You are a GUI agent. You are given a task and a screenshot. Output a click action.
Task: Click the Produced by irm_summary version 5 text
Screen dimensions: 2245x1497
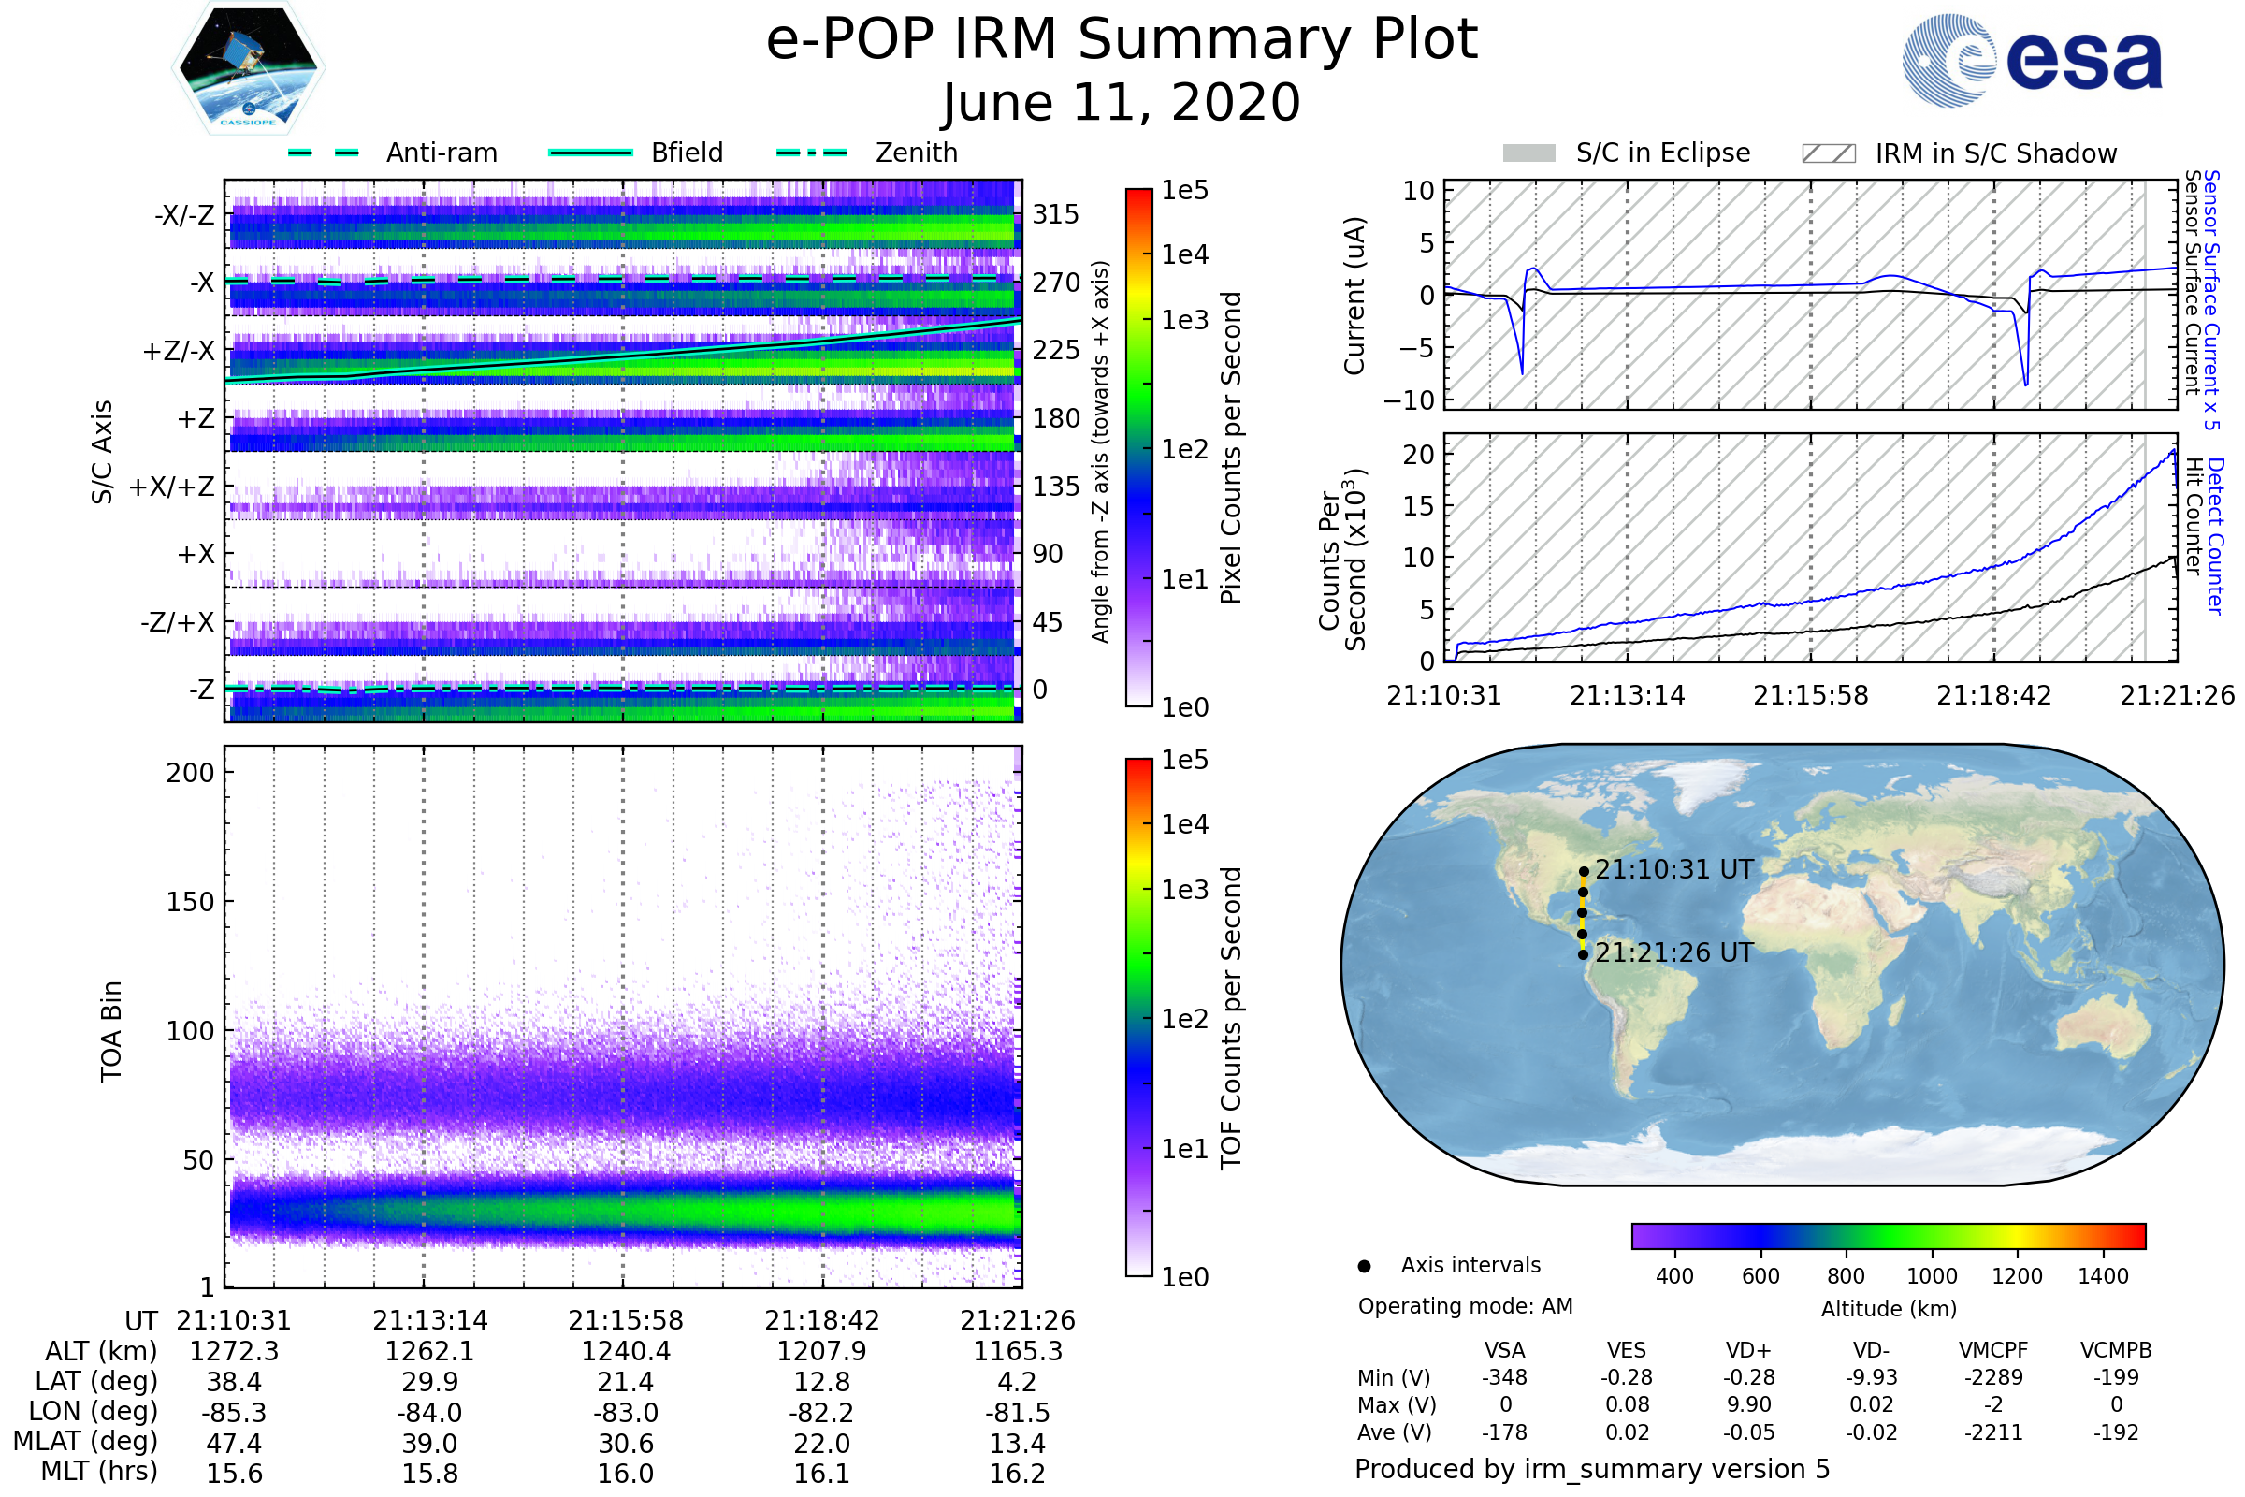[1591, 1469]
